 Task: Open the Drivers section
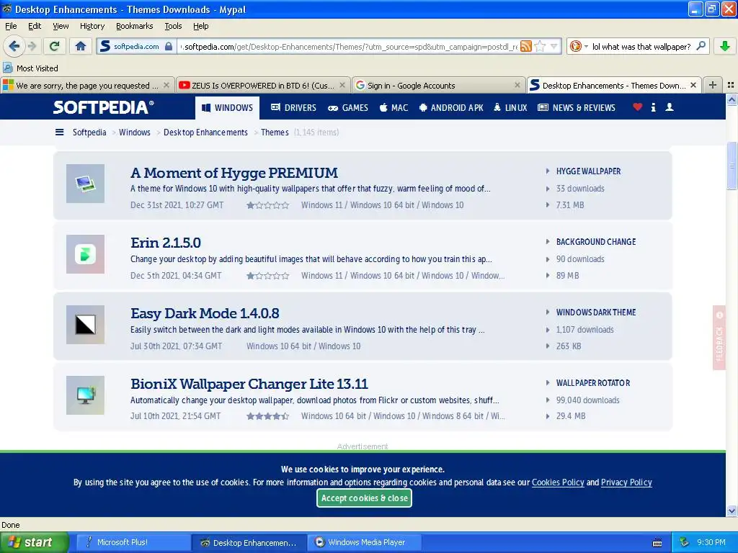point(293,108)
